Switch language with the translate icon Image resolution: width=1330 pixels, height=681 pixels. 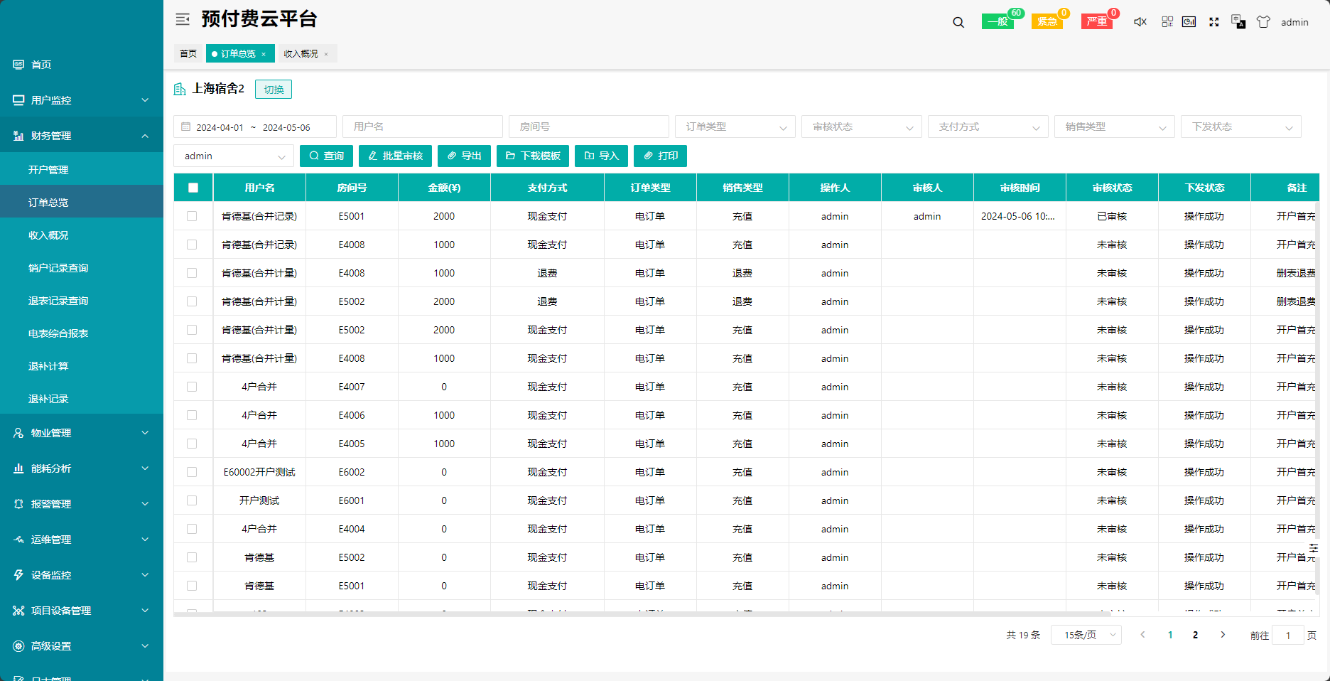coord(1238,22)
